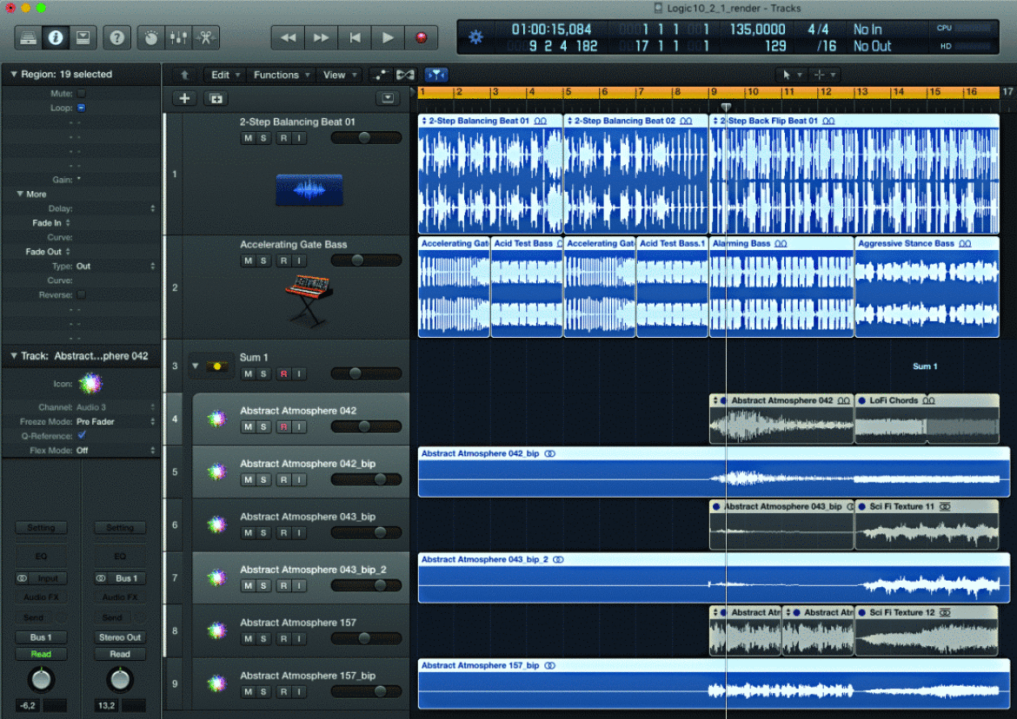Viewport: 1017px width, 719px height.
Task: Open the Fade Type Out dropdown
Action: pos(116,267)
